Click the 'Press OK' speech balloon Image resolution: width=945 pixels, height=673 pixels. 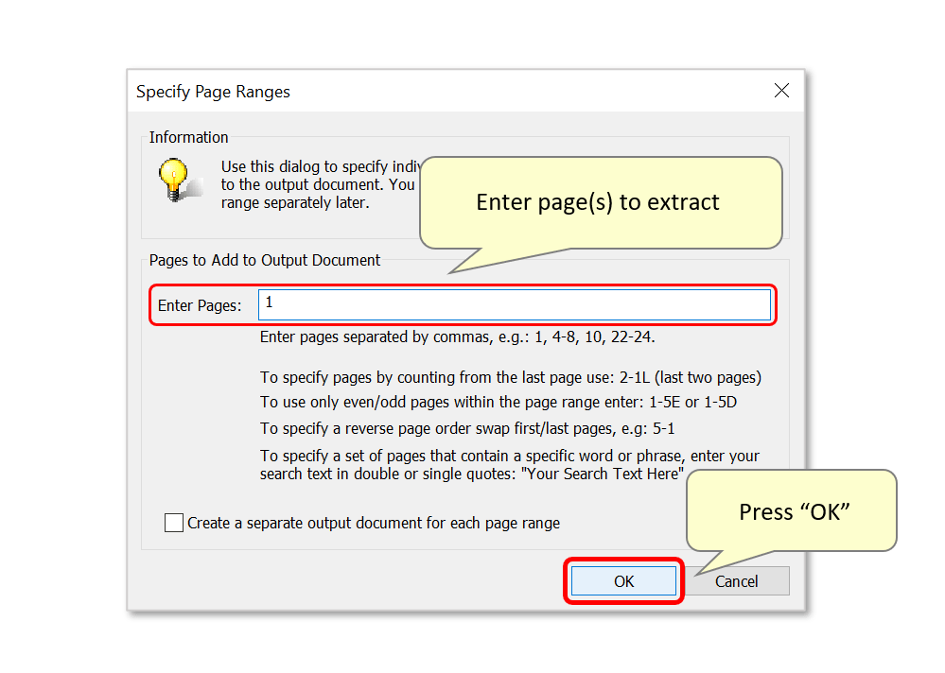click(791, 511)
